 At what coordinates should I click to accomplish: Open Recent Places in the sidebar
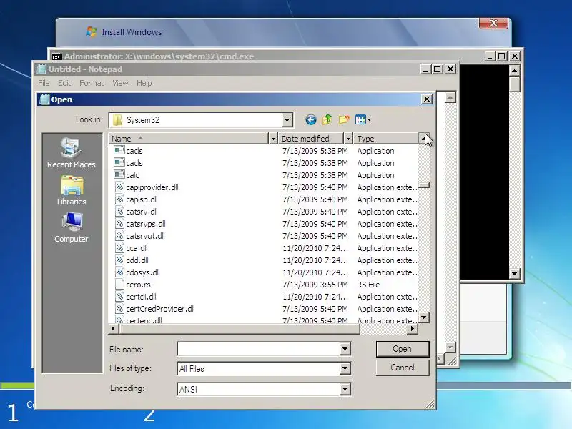click(71, 153)
